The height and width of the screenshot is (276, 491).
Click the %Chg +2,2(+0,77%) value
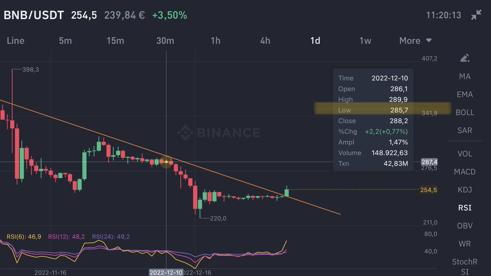pyautogui.click(x=386, y=132)
